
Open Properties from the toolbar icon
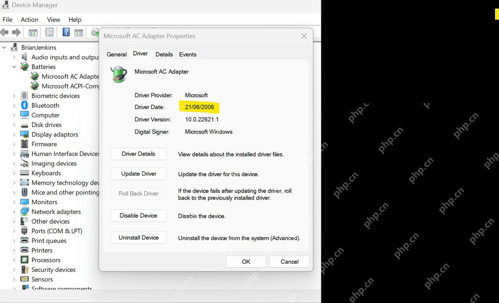(x=50, y=32)
